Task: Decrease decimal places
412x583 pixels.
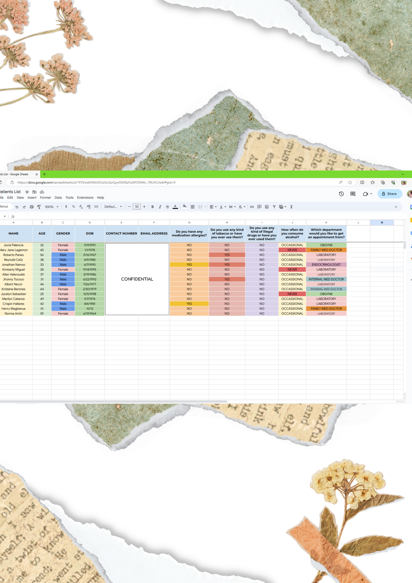Action: pos(81,207)
